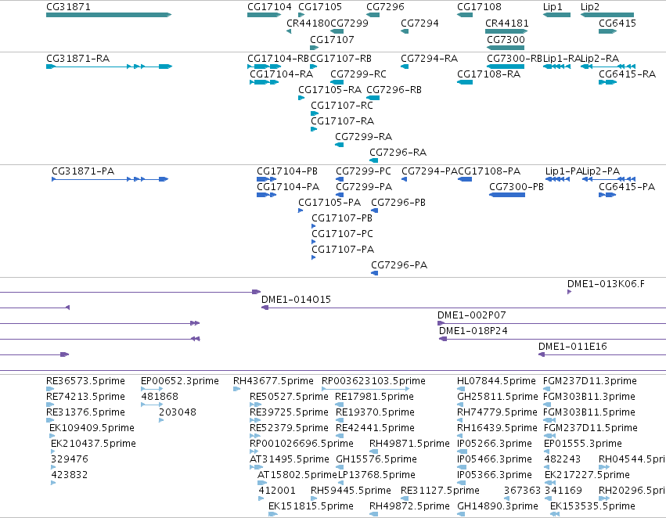The height and width of the screenshot is (518, 666).
Task: Select the CG6415 gene label
Action: (x=617, y=23)
